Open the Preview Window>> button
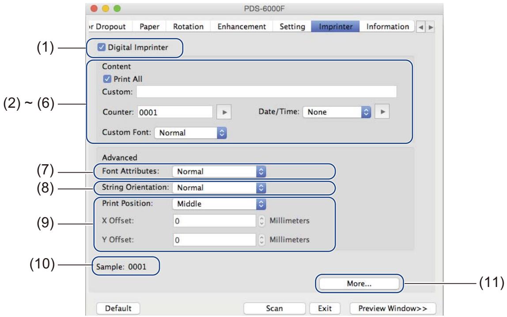Screen dimensions: 507x317 pos(393,308)
